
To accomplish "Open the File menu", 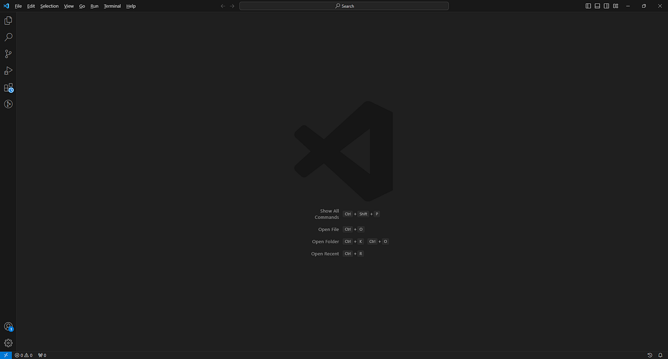I will click(x=18, y=6).
